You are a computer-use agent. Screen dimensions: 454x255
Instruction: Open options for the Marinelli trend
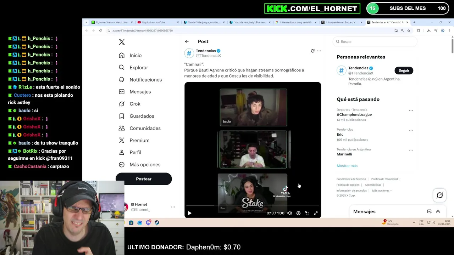click(x=411, y=150)
